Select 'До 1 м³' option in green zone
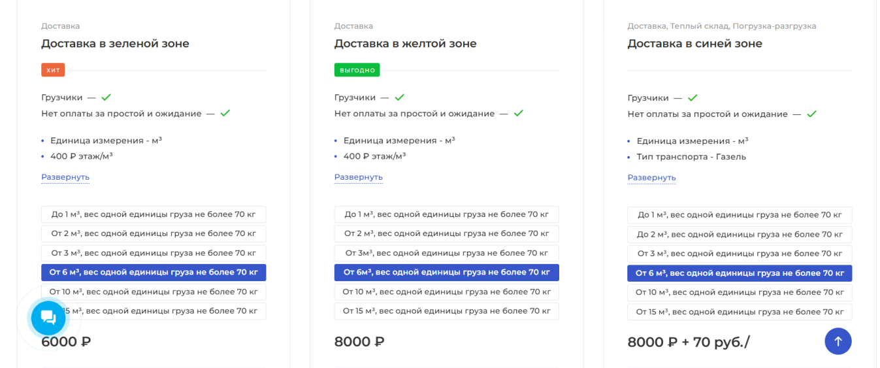Image resolution: width=880 pixels, height=368 pixels. click(x=154, y=214)
